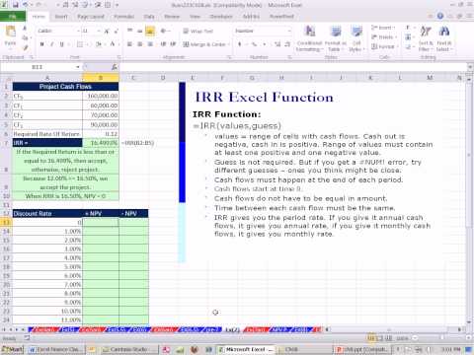
Task: Open the Name Box dropdown arrow
Action: (78, 67)
